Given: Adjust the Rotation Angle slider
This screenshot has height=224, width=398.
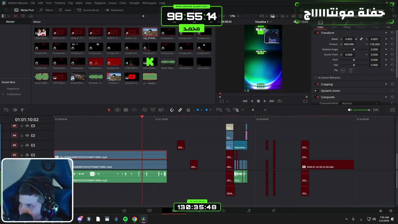Looking at the screenshot, I should pos(354,49).
